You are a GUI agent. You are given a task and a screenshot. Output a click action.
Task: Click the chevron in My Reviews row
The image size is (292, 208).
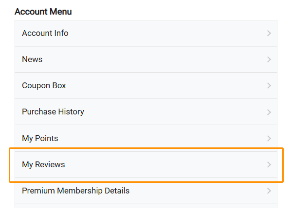coord(269,165)
